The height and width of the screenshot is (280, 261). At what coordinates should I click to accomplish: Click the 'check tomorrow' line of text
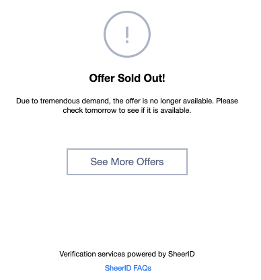127,110
